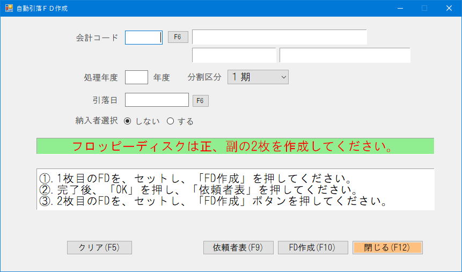Click the instruction line starting with ③
The width and height of the screenshot is (462, 272).
point(212,201)
